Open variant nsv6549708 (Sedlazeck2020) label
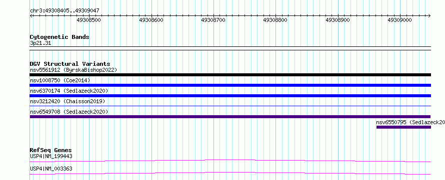The image size is (445, 180). 69,112
